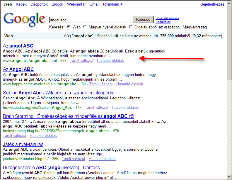Viewport: 232px width, 180px height.
Task: Open Tárolt változat for jatekanyelvtanulas.blog.hu result
Action: point(74,159)
